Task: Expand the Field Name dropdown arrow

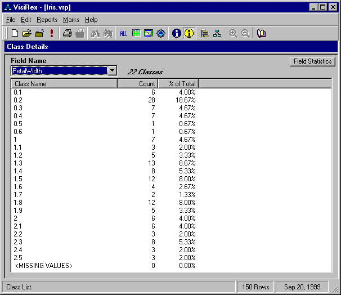Action: (112, 71)
